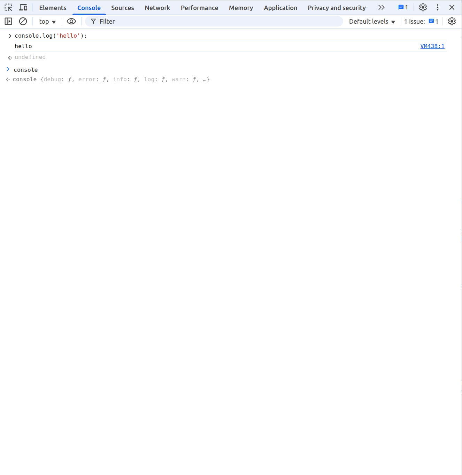
Task: Show the console sidebar panel
Action: click(8, 22)
